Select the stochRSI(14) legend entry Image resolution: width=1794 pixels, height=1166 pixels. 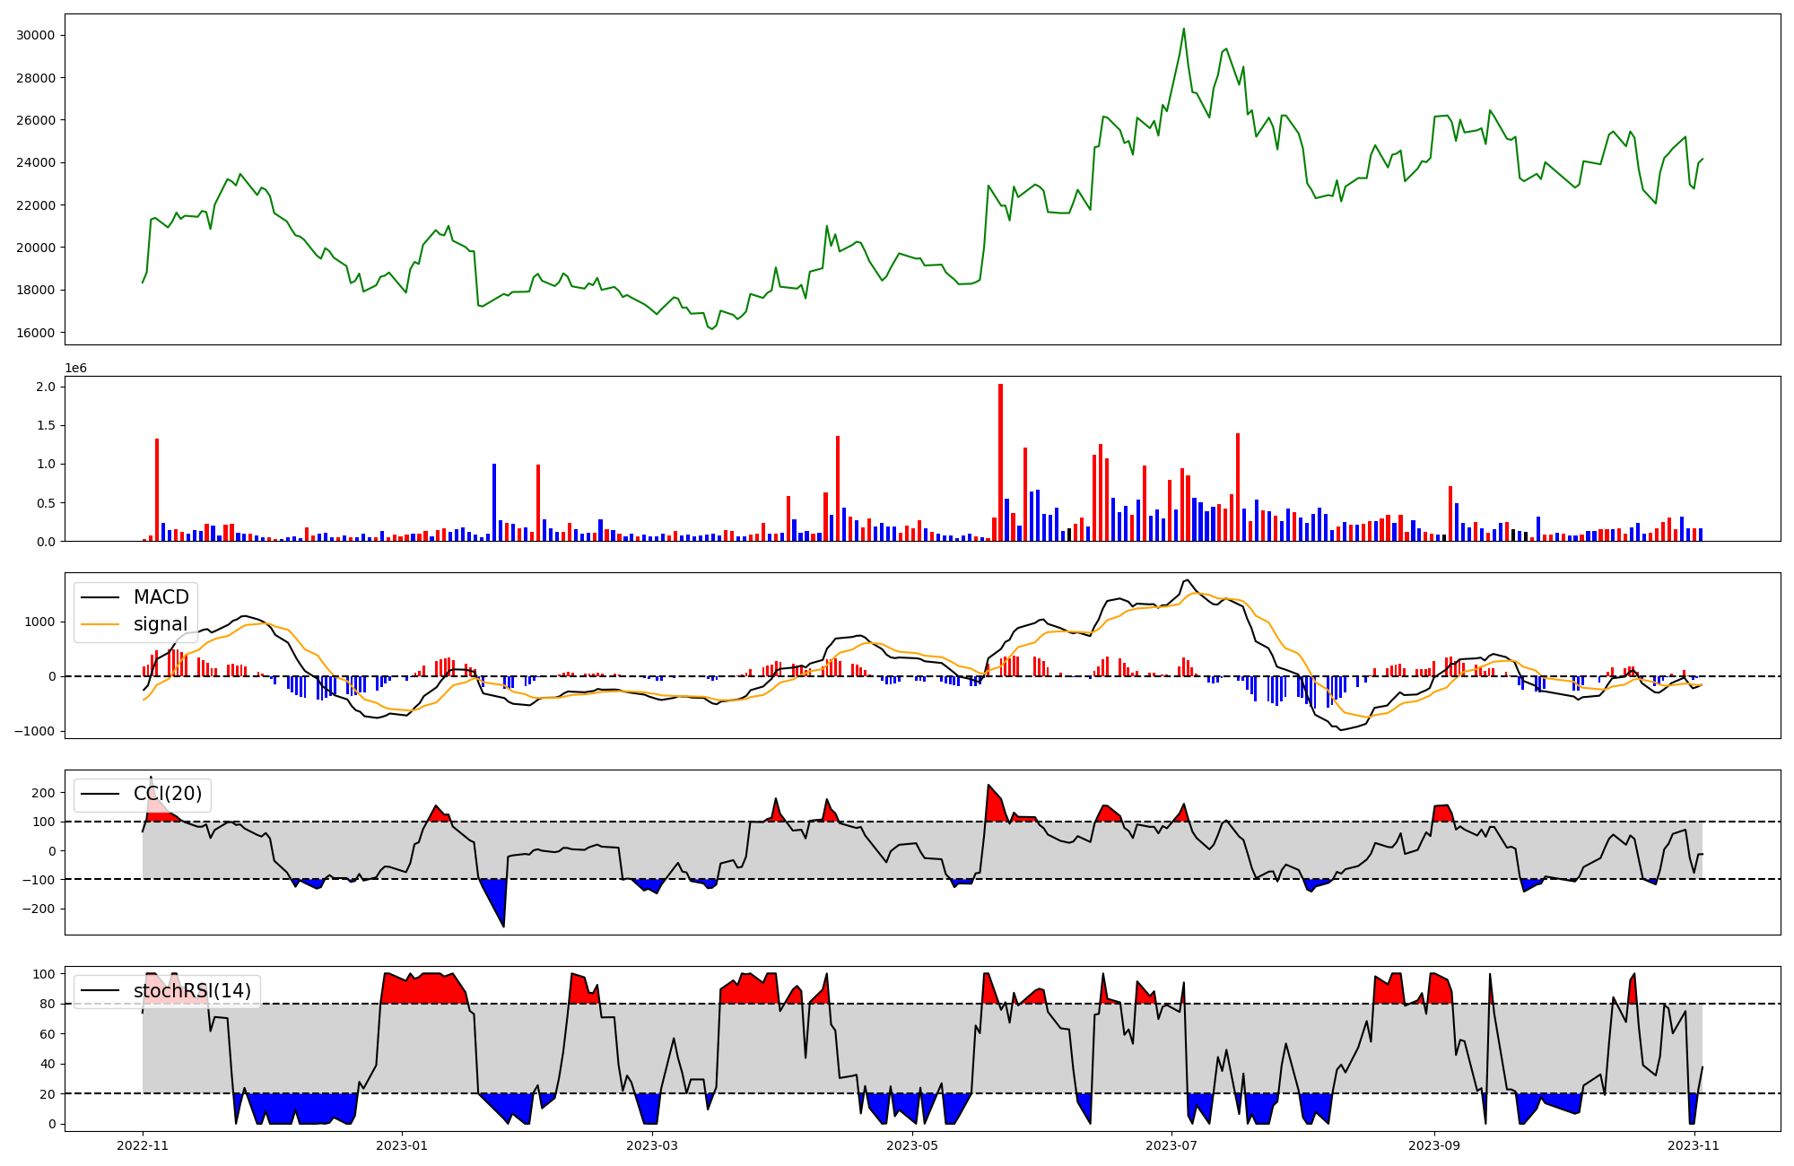pyautogui.click(x=192, y=991)
